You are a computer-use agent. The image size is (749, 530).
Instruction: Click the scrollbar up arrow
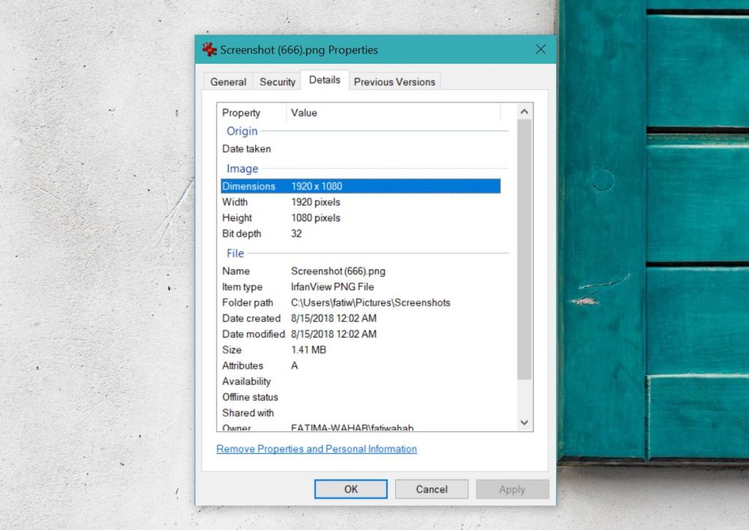(524, 111)
